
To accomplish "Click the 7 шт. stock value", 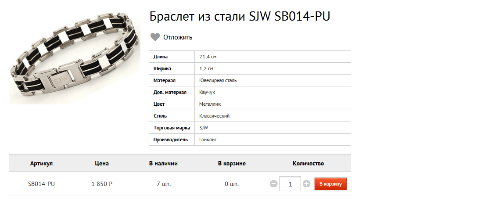I will [164, 184].
